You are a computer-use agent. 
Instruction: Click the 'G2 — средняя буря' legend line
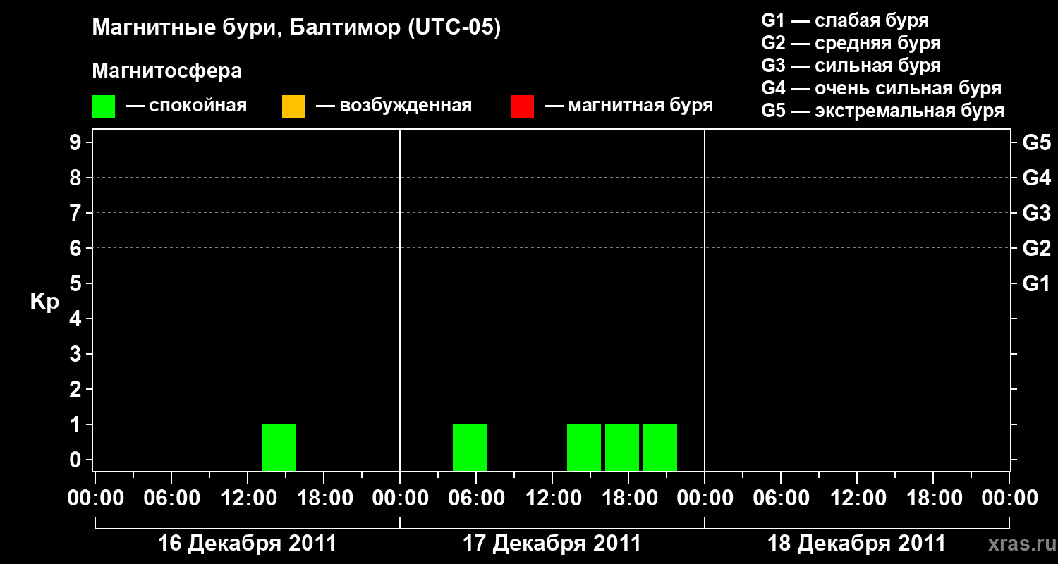point(851,43)
